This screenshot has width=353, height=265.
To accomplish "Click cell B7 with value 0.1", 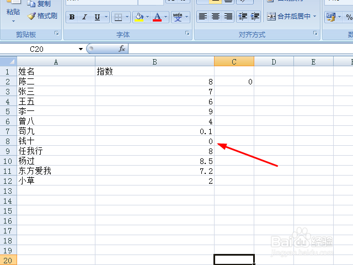I will pyautogui.click(x=154, y=131).
